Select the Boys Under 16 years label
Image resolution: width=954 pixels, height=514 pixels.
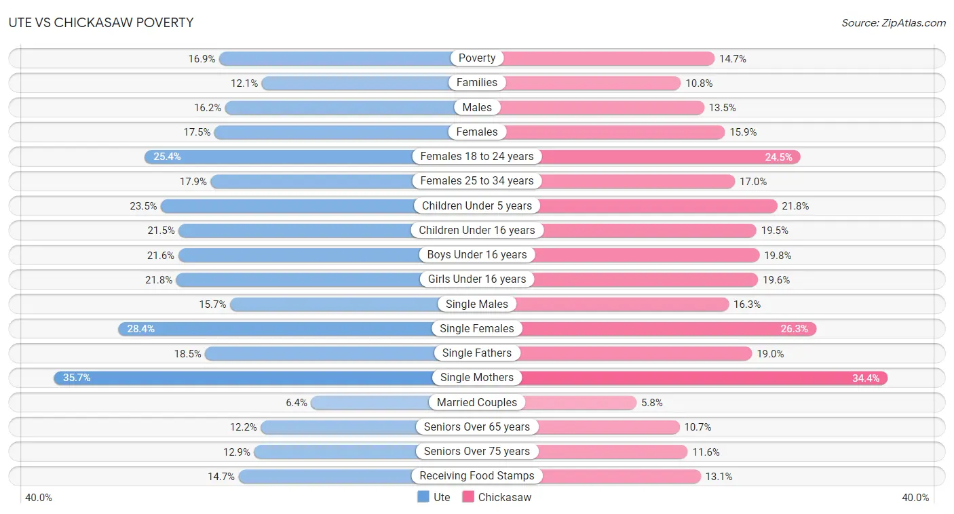pyautogui.click(x=477, y=255)
